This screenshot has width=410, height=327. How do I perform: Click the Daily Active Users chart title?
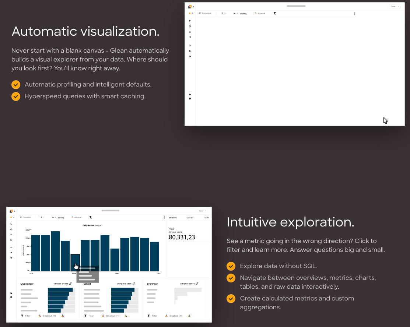(91, 225)
